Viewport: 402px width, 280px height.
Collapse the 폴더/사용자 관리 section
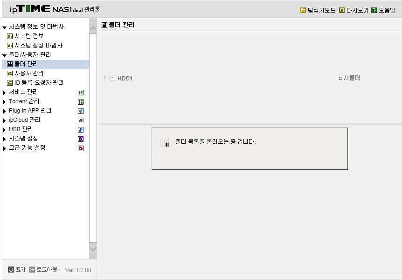coord(4,55)
